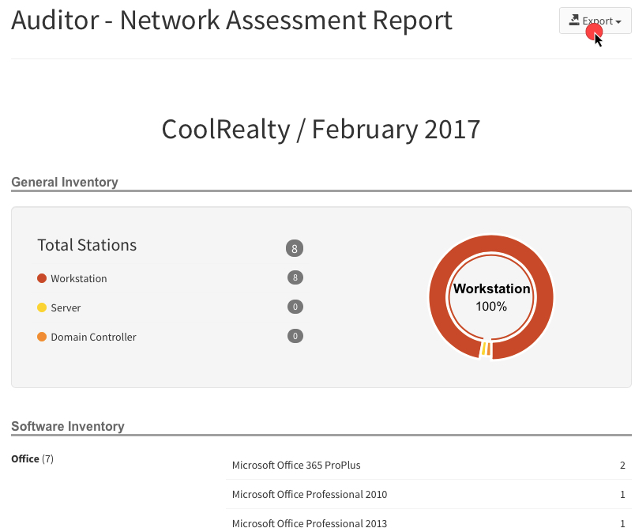The image size is (635, 528).
Task: Click the count 2 for Office 365 ProPlus
Action: (622, 466)
